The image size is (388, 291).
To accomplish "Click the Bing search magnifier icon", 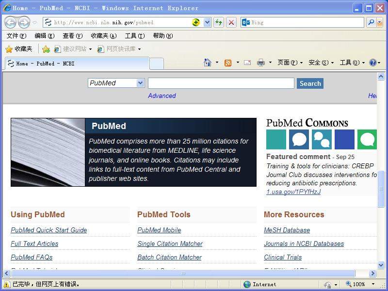I will [x=371, y=22].
